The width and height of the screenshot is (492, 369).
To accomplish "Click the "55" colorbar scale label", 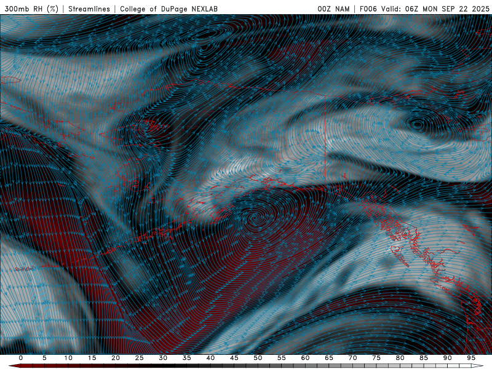I will (x=282, y=358).
